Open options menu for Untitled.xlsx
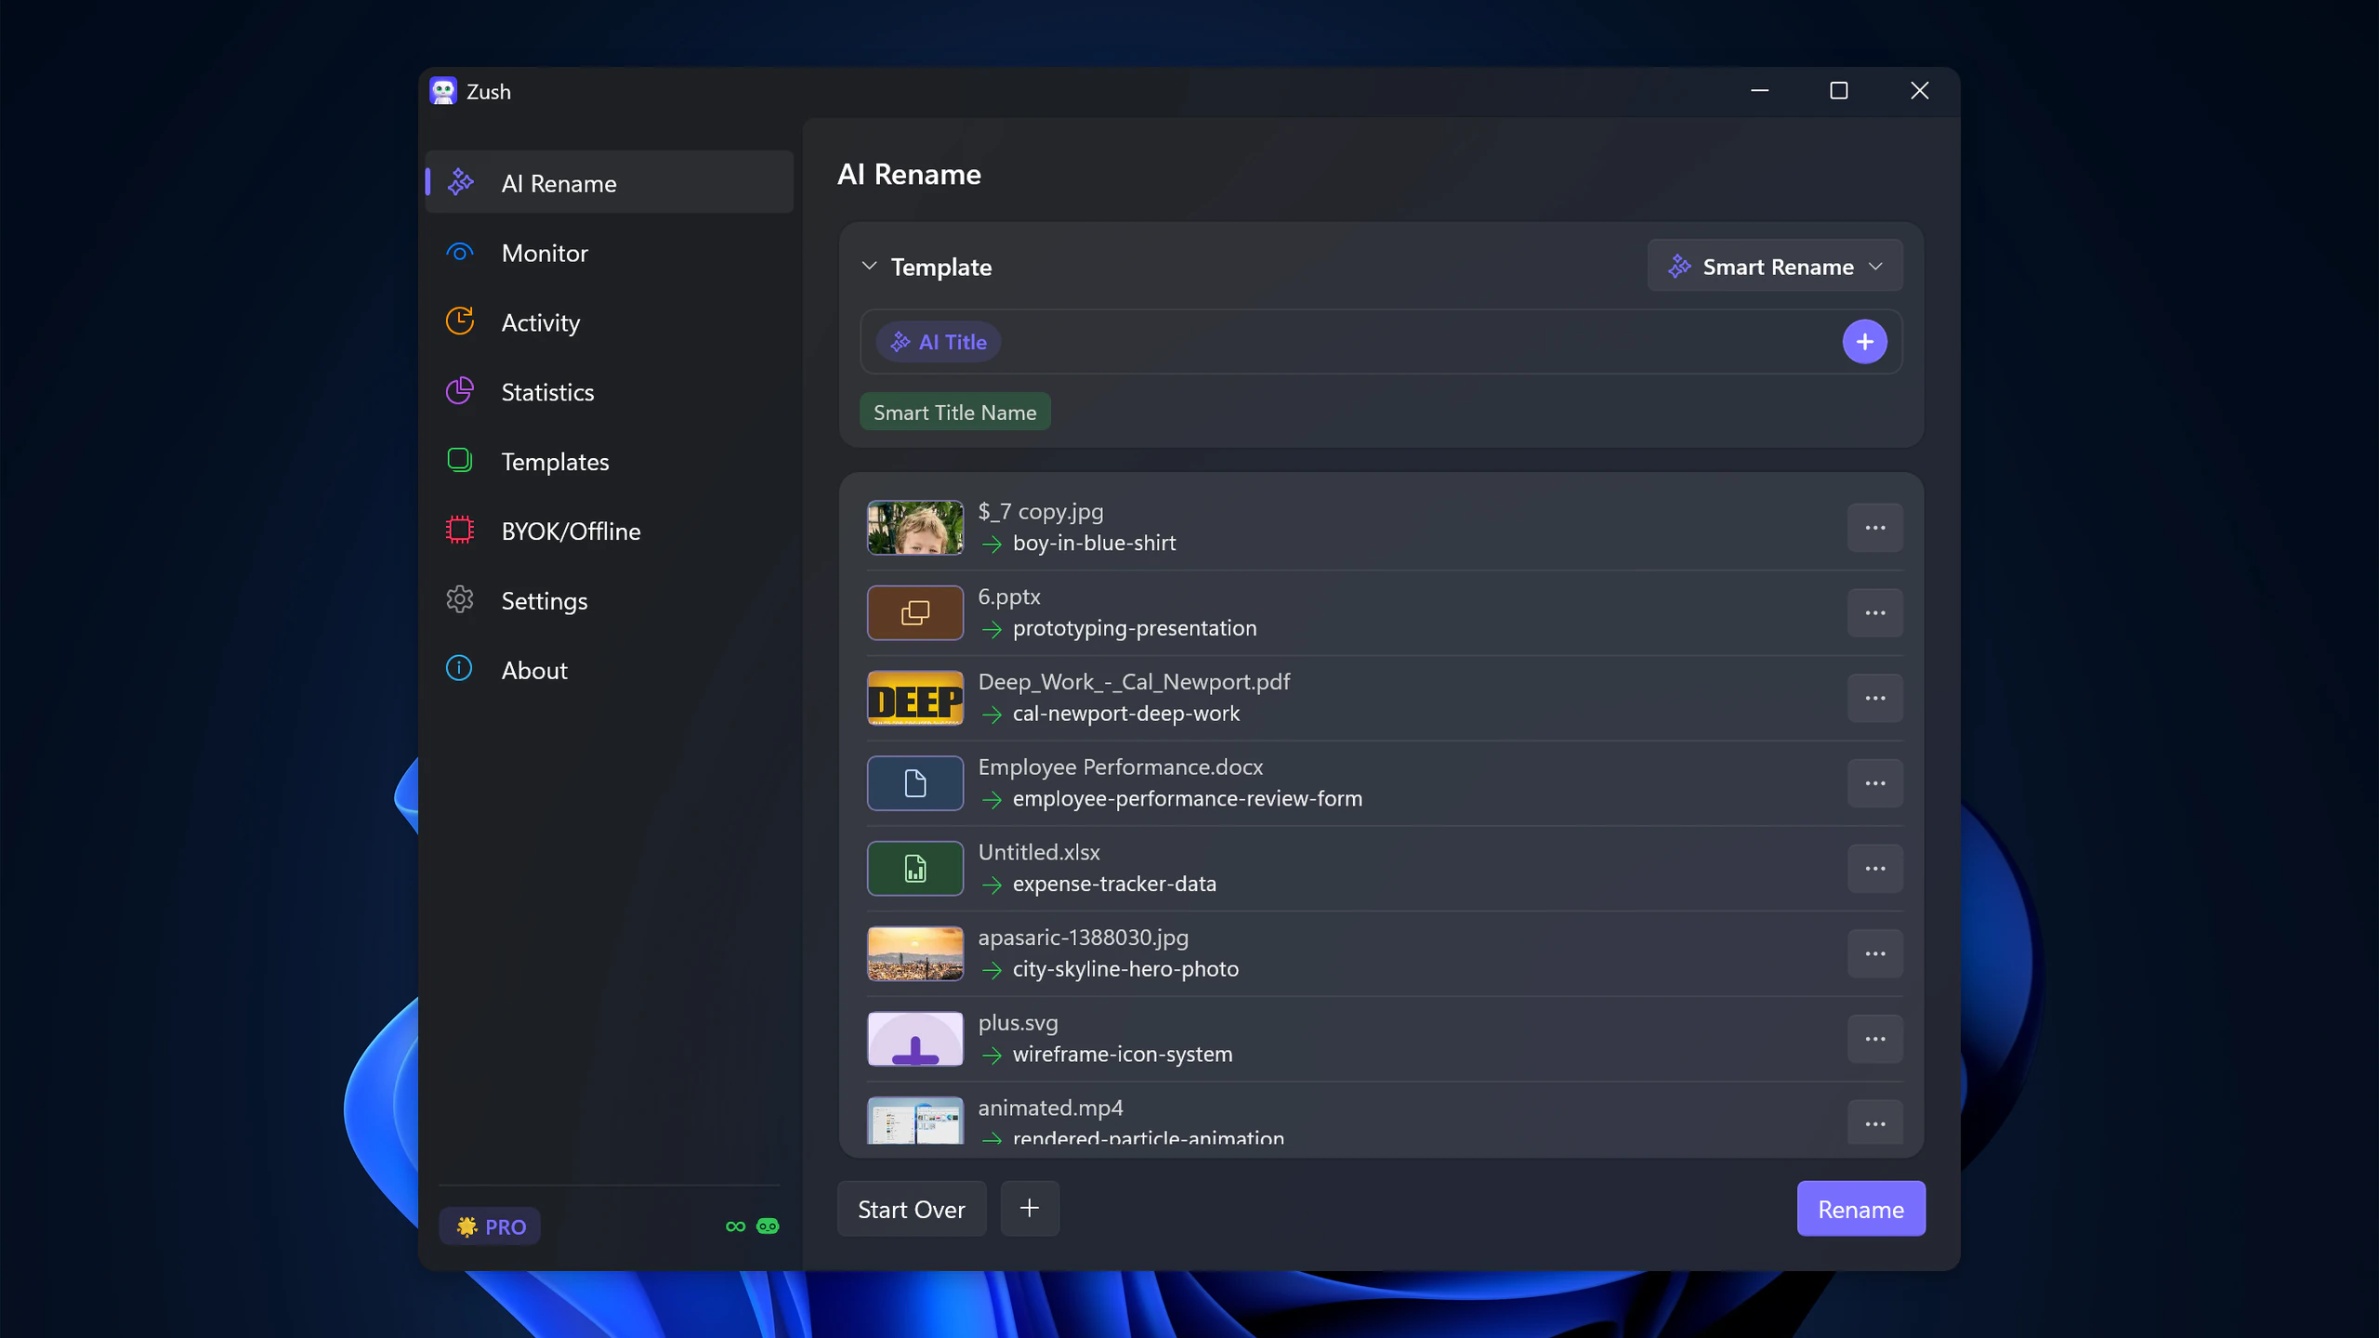Viewport: 2379px width, 1338px height. 1874,869
